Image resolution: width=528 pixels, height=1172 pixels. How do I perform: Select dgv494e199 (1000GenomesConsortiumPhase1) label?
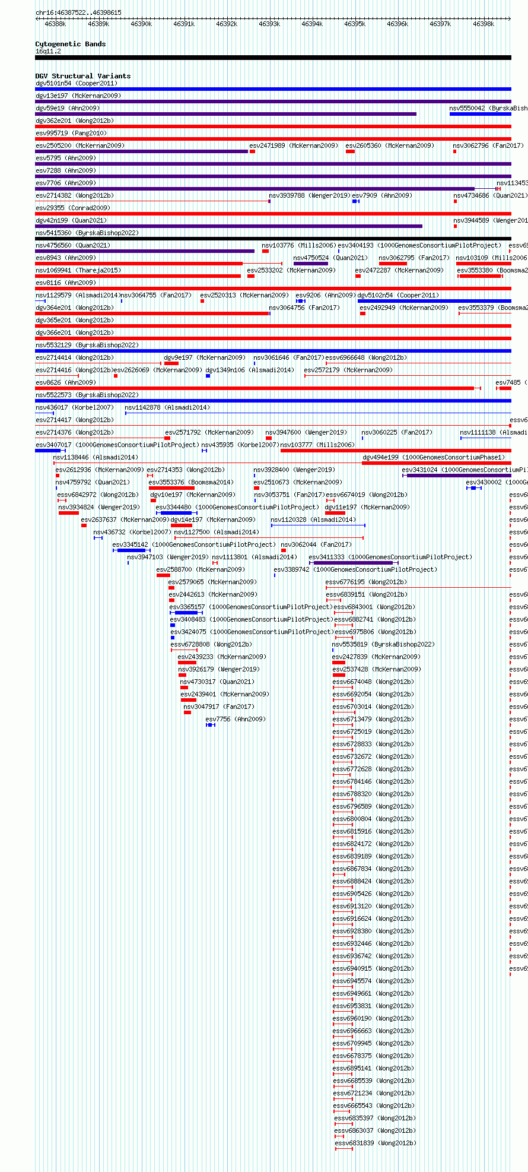click(434, 457)
